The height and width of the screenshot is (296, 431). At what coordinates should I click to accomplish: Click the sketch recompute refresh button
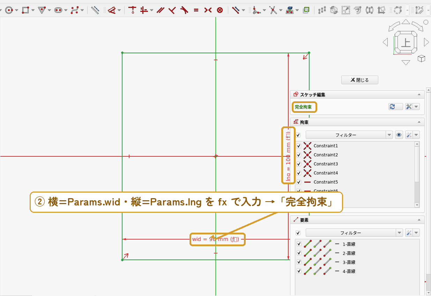click(x=396, y=107)
